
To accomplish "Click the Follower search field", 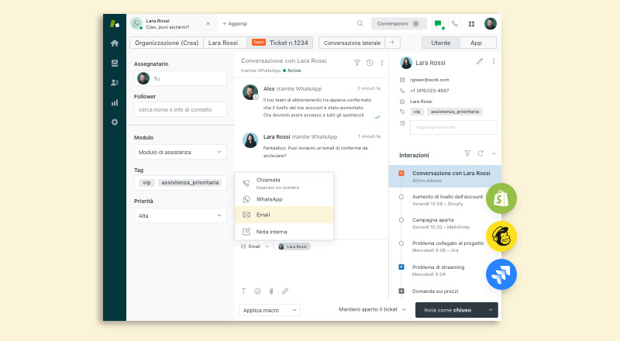I will (181, 109).
